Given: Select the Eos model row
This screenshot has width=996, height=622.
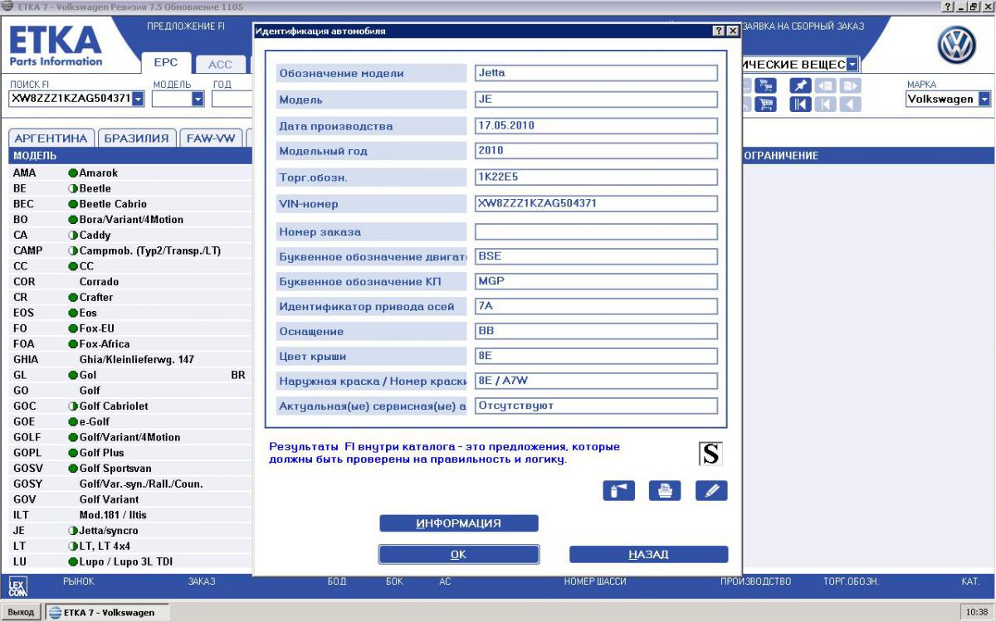Looking at the screenshot, I should pos(129,313).
